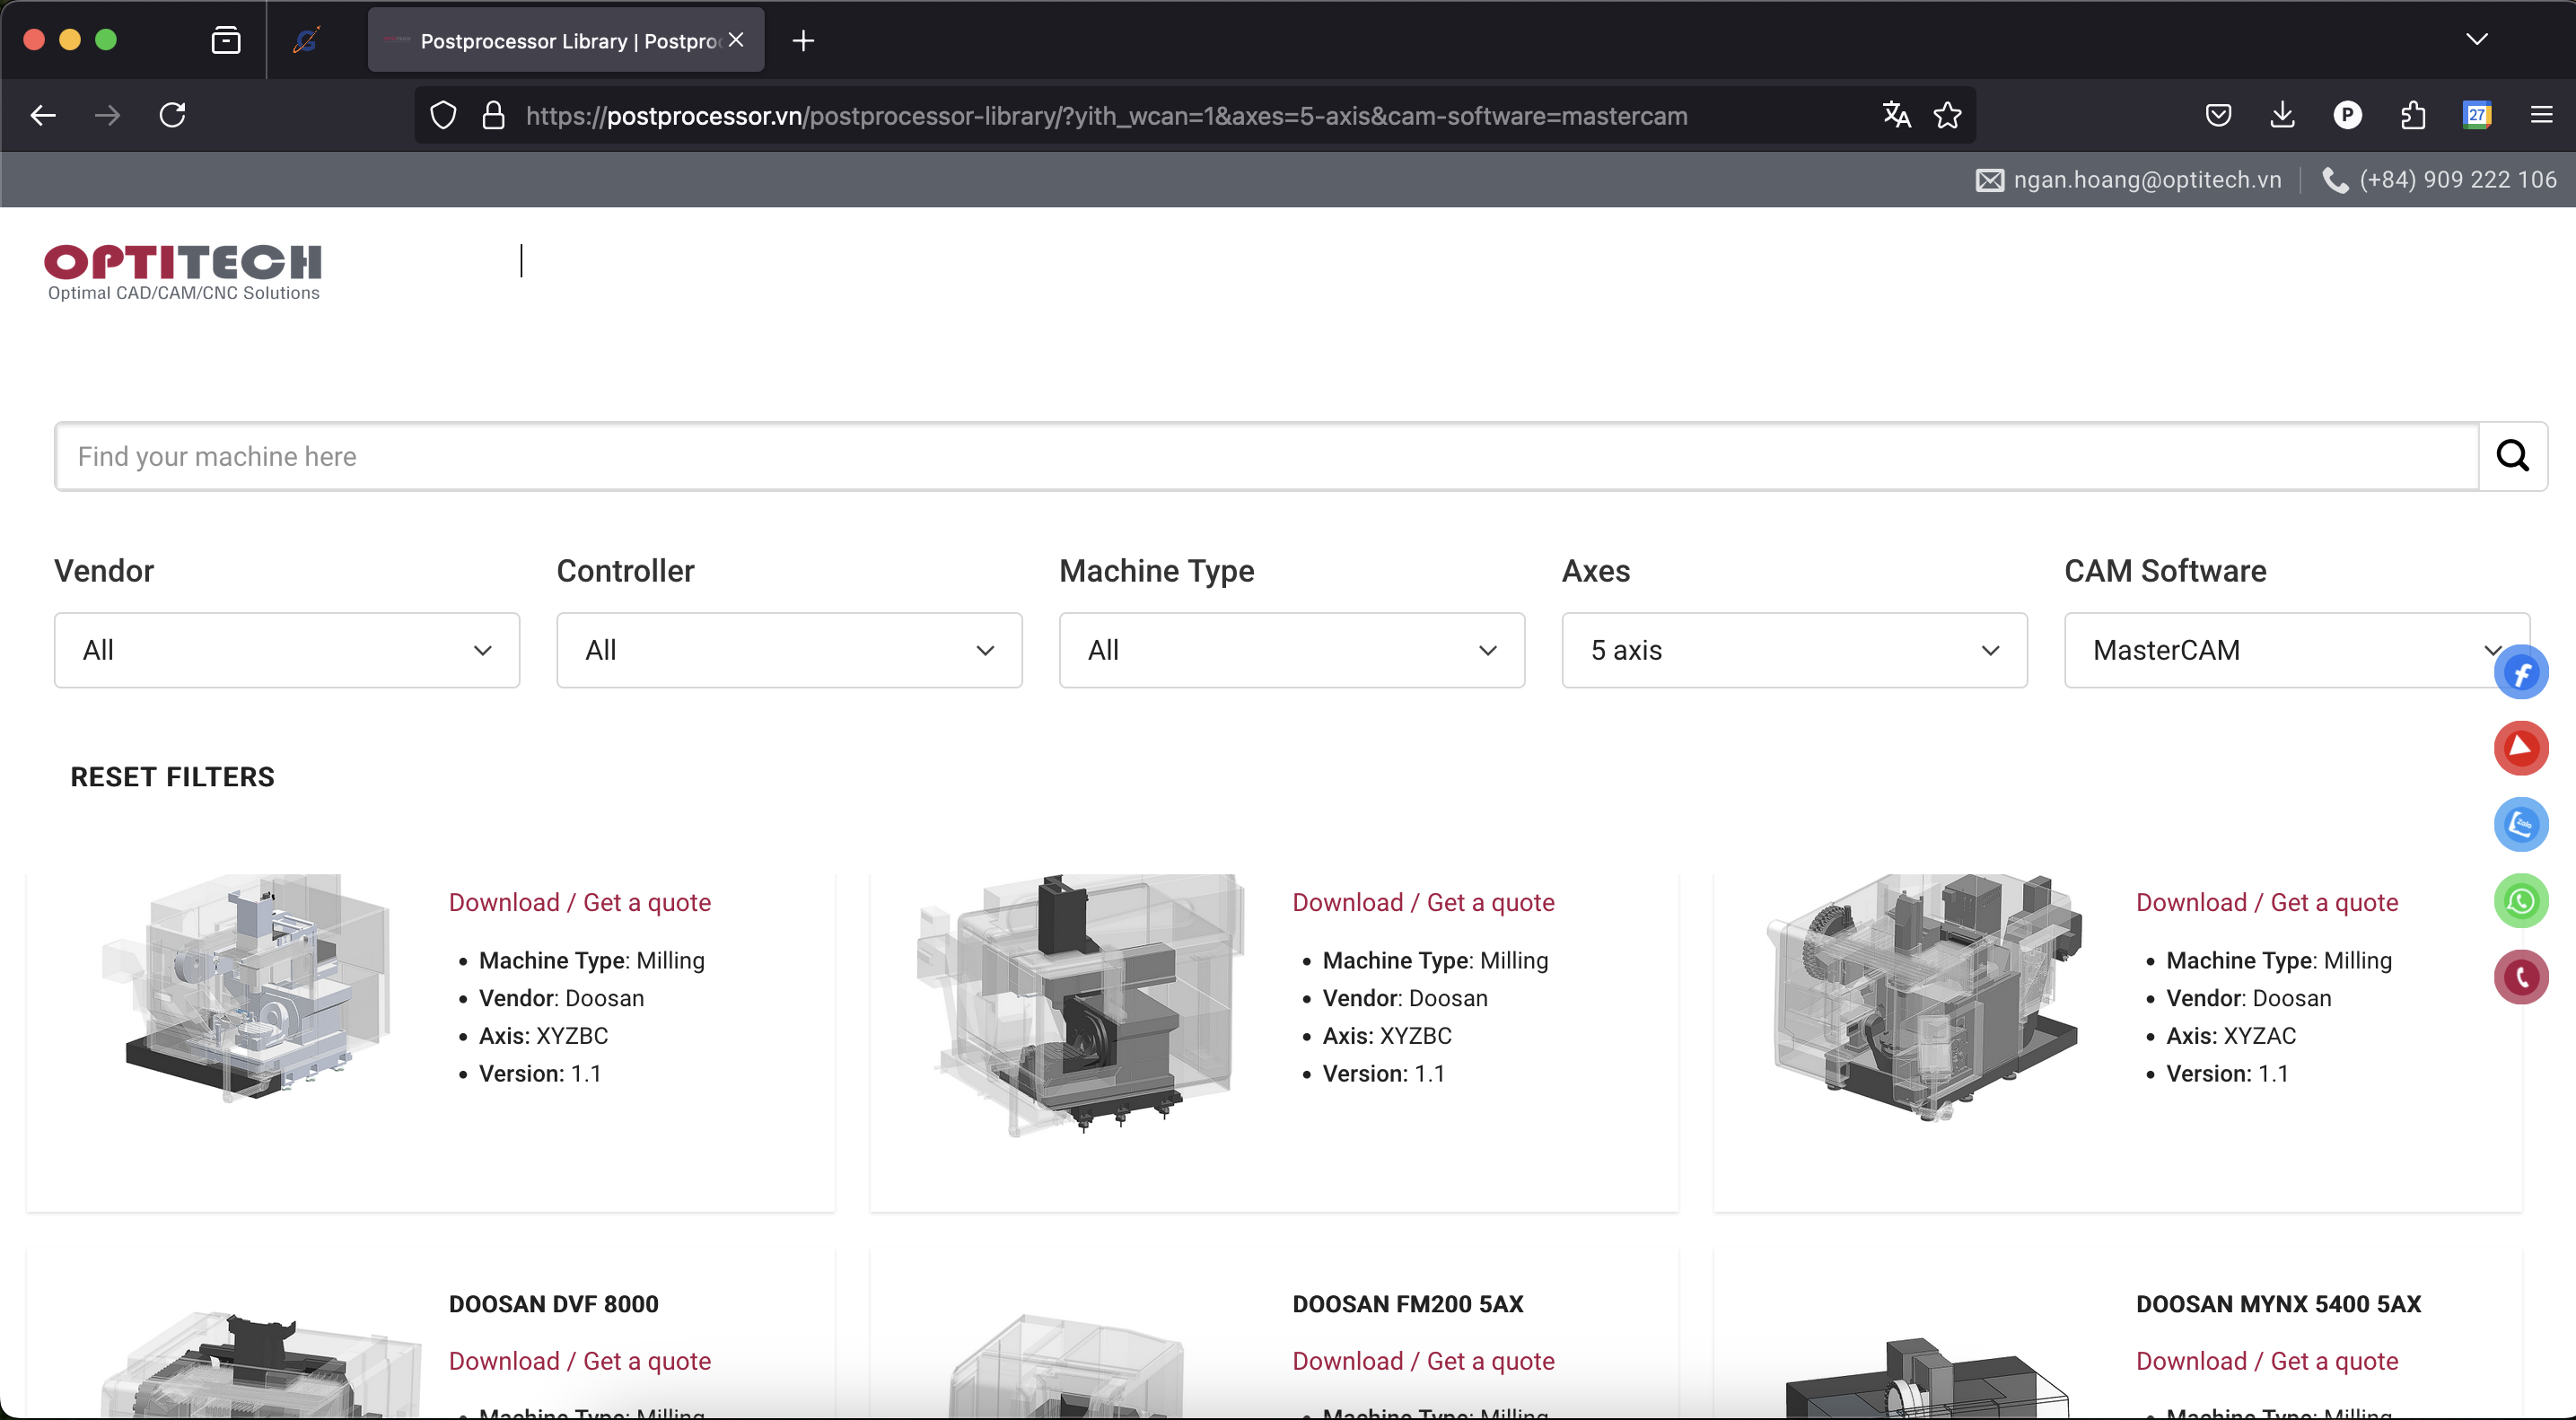Screen dimensions: 2576x1420
Task: Open DOOSAN MYNX 5400 5AX title
Action: point(2279,1304)
